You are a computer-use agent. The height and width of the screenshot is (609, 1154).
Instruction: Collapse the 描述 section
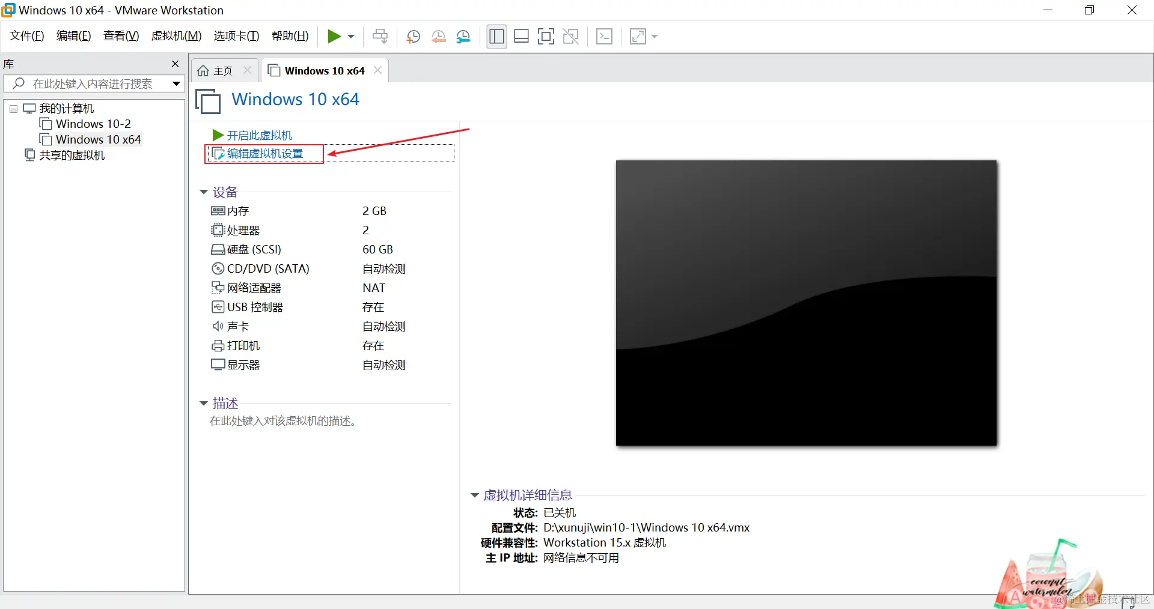[204, 403]
